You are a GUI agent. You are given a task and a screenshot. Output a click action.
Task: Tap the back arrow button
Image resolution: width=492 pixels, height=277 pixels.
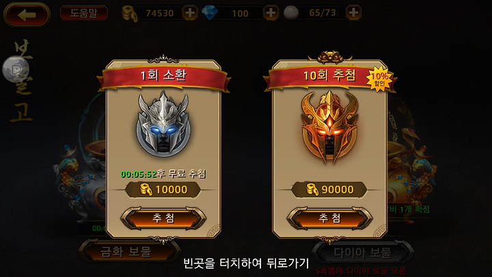point(27,14)
